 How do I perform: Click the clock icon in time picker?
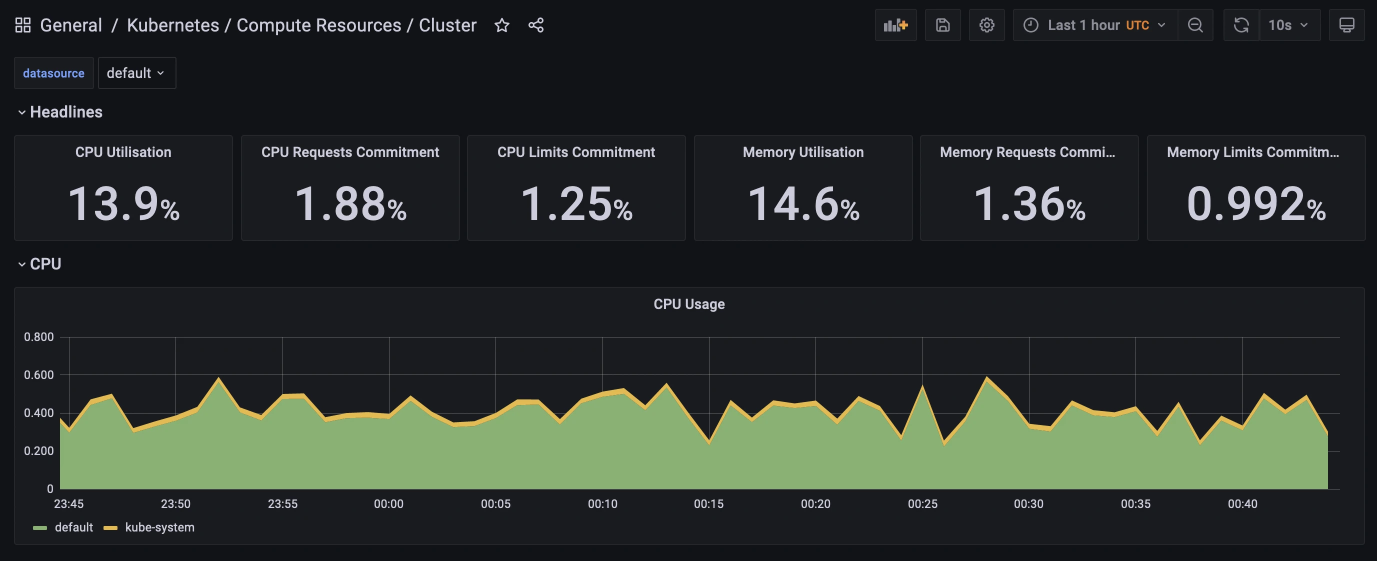point(1031,24)
